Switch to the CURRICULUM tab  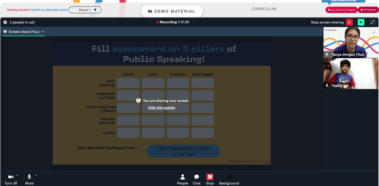(264, 9)
